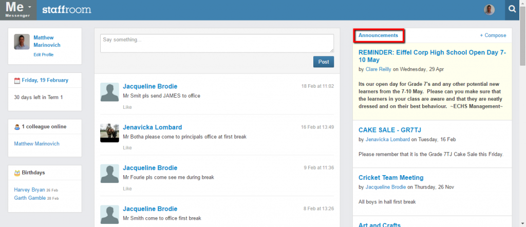526x227 pixels.
Task: Open Jacqueline Brodie link under Cricket Meeting
Action: tap(386, 187)
